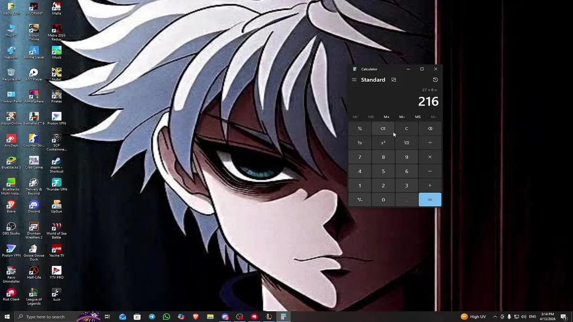Viewport: 573px width, 322px height.
Task: Select the This PC desktop icon
Action: pos(11,31)
